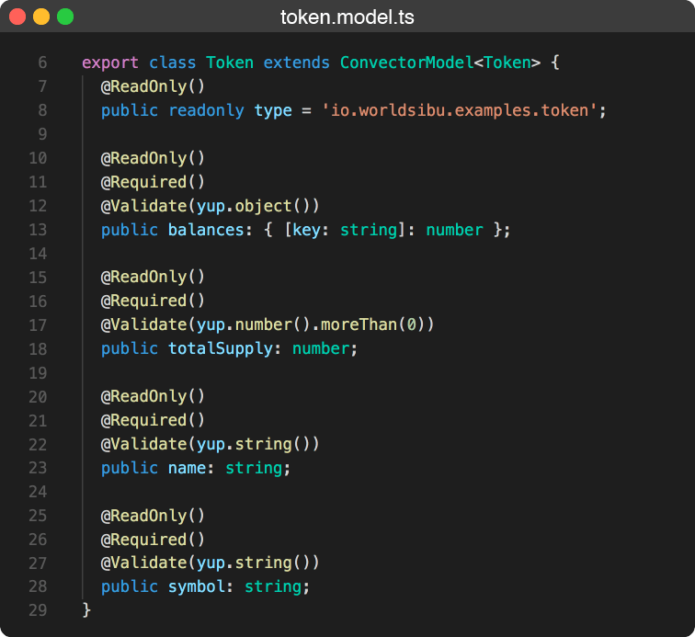Click the readonly keyword on line 8
The width and height of the screenshot is (695, 637).
point(206,110)
